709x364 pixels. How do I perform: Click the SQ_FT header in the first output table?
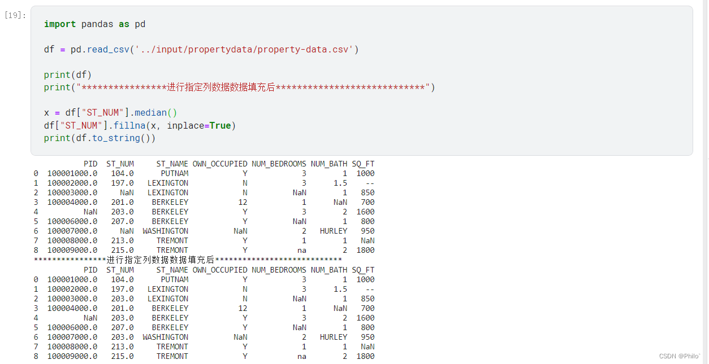click(x=363, y=164)
